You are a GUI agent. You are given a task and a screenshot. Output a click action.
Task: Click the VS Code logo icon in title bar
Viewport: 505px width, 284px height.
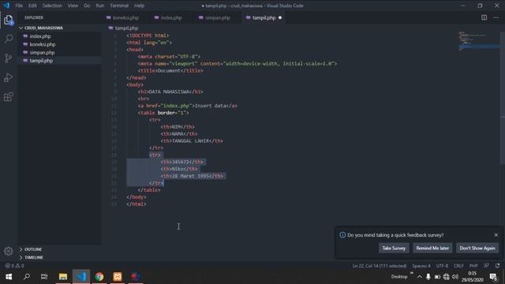[x=6, y=6]
